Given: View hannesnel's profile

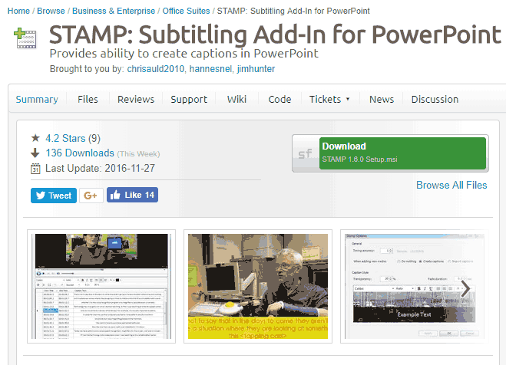Looking at the screenshot, I should 210,69.
